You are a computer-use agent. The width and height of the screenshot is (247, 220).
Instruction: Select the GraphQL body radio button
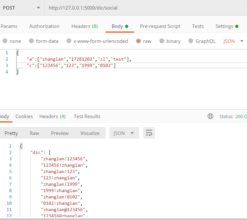191,41
